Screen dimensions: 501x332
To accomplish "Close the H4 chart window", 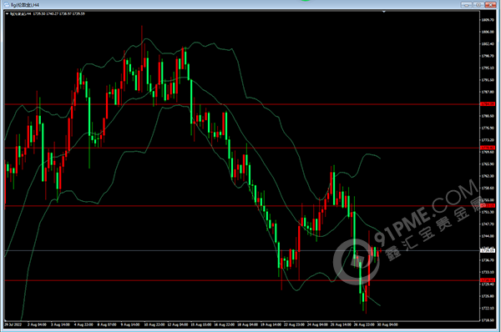I will pyautogui.click(x=490, y=5).
